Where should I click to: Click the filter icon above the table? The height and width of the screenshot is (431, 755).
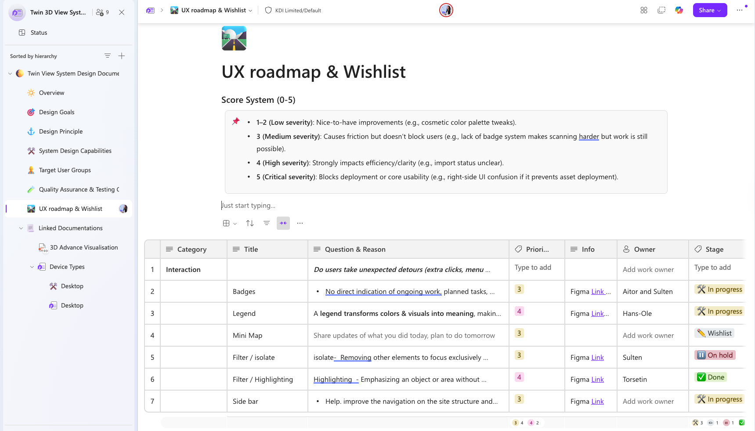[x=267, y=223]
